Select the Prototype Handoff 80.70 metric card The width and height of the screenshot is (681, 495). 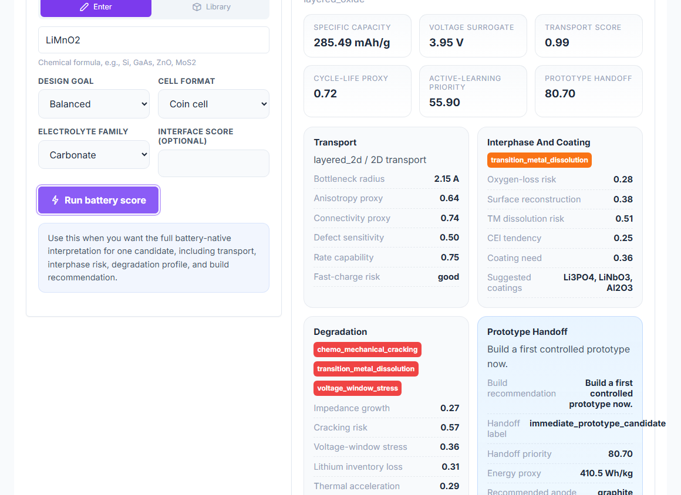[588, 91]
